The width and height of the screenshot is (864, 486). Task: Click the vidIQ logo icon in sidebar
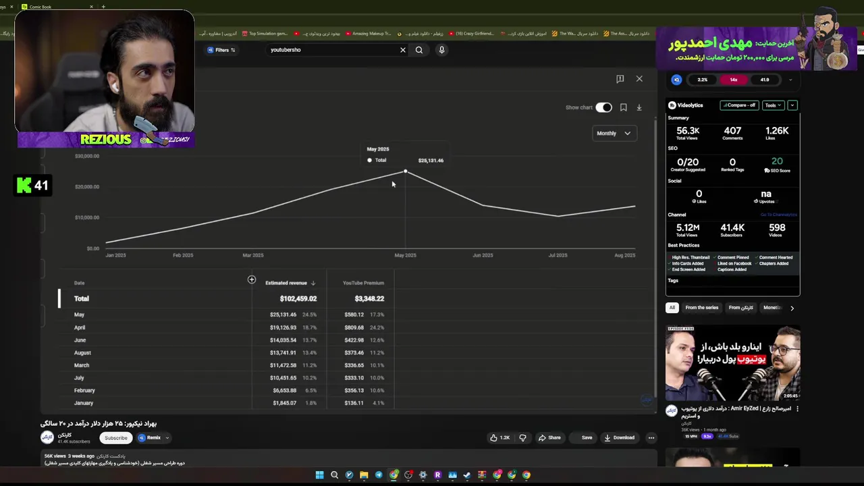click(x=676, y=80)
